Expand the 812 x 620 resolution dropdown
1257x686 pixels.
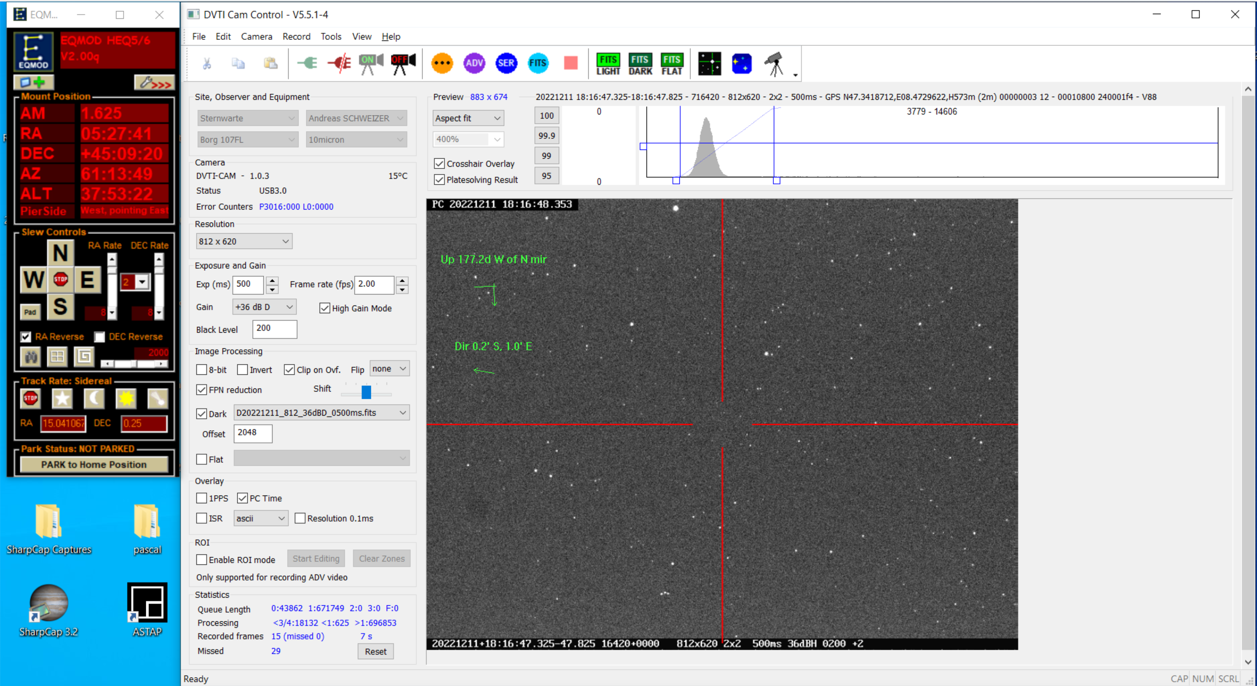(243, 241)
